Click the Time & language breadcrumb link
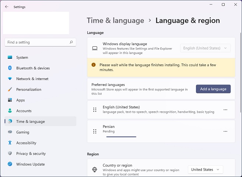242x177 pixels. [115, 21]
